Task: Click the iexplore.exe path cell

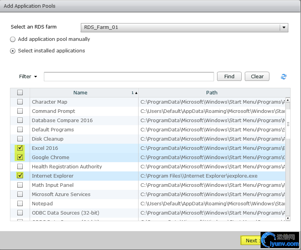Action: click(x=212, y=176)
